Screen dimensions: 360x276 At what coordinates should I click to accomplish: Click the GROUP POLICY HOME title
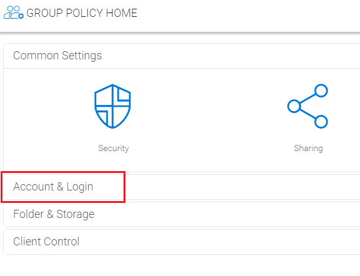click(x=82, y=13)
